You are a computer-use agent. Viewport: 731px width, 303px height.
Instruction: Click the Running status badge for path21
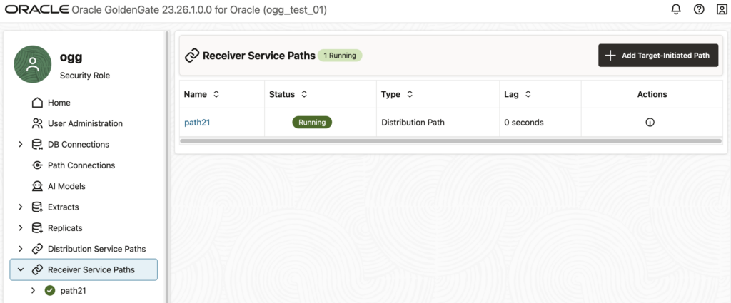click(x=312, y=123)
